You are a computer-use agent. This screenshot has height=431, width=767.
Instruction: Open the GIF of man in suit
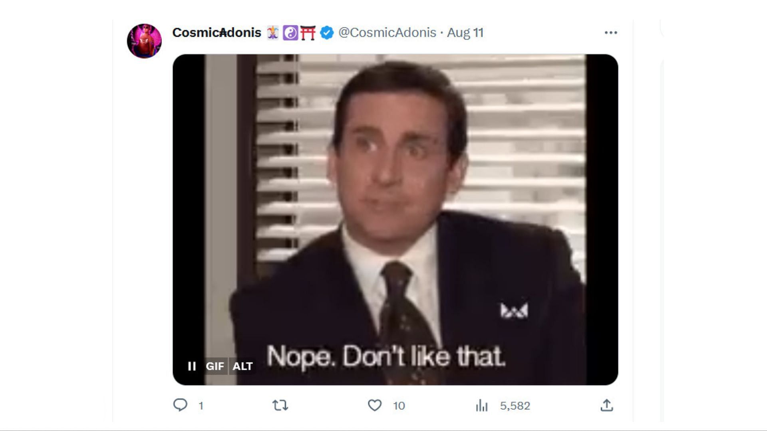click(x=395, y=219)
